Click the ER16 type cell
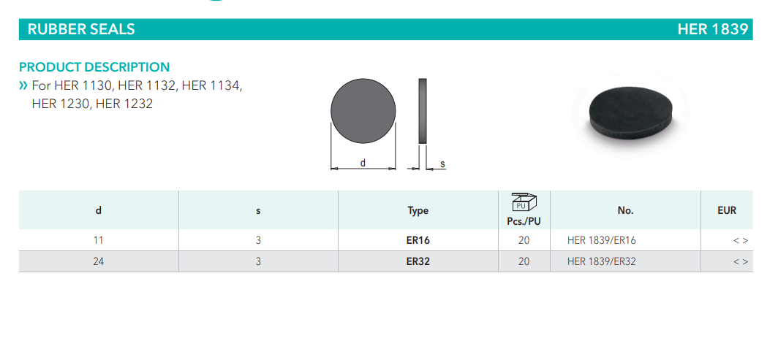The width and height of the screenshot is (778, 338). [x=418, y=240]
